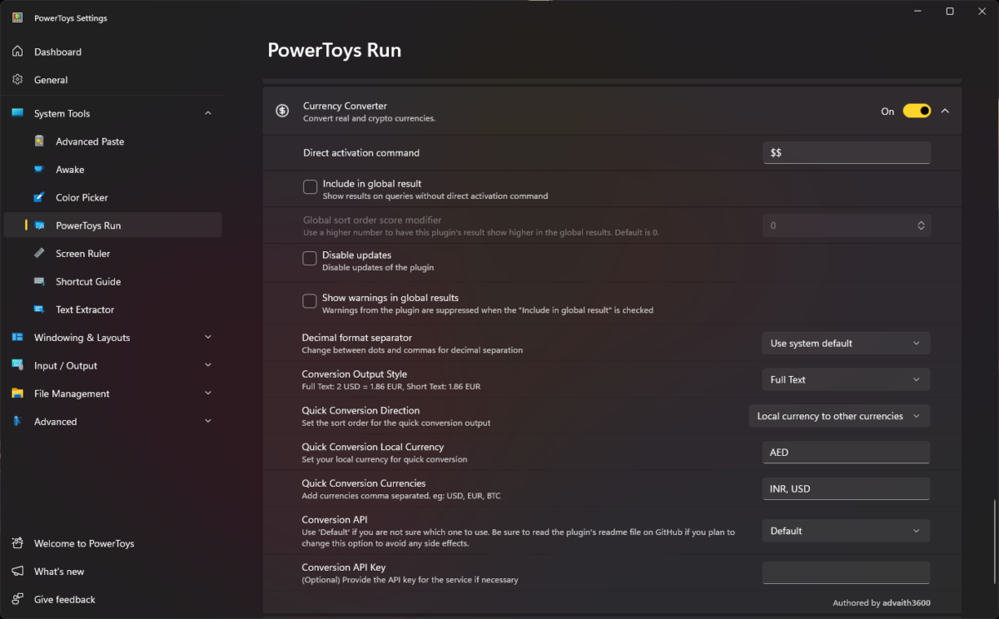Click the Awake icon in sidebar
Image resolution: width=999 pixels, height=619 pixels.
point(39,170)
